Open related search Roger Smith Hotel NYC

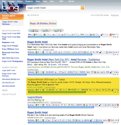tap(11, 33)
